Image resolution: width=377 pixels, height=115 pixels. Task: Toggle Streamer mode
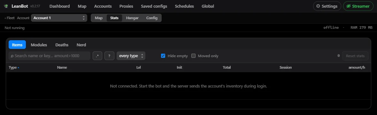coord(358,6)
